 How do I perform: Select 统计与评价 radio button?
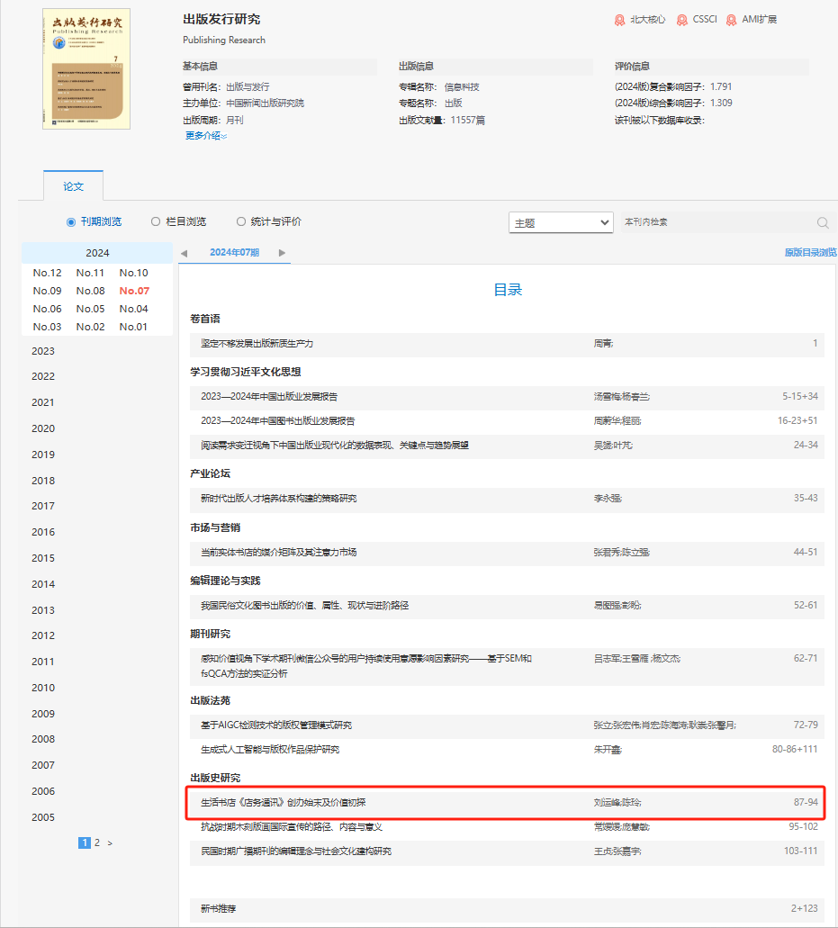[x=240, y=221]
